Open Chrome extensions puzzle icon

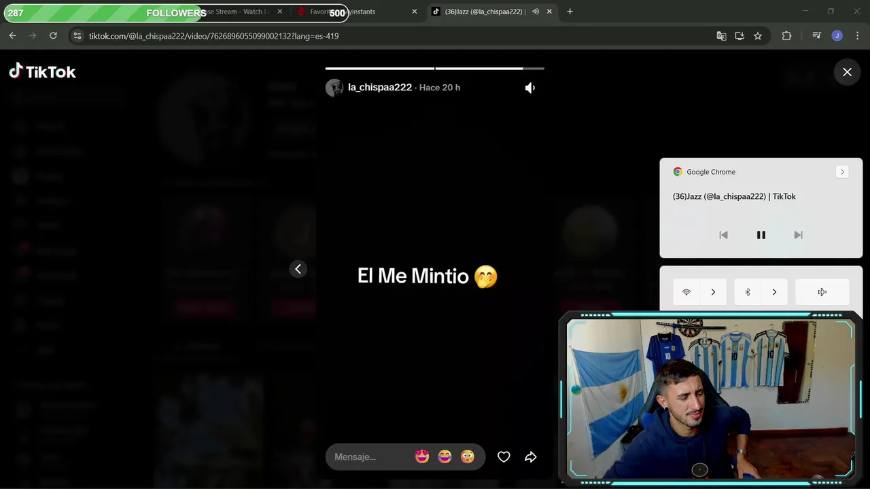tap(786, 36)
